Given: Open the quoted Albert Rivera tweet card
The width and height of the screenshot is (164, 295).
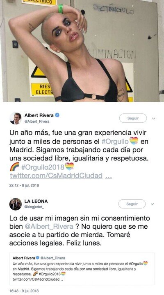Looking at the screenshot, I should click(82, 268).
